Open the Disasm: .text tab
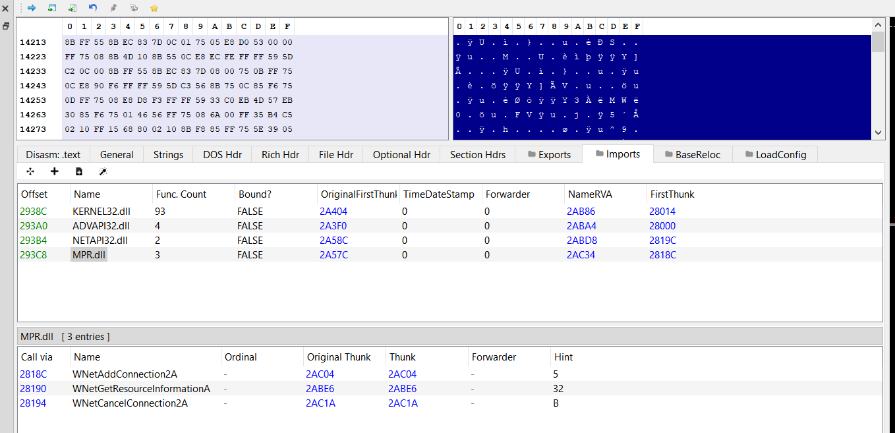 click(x=53, y=154)
